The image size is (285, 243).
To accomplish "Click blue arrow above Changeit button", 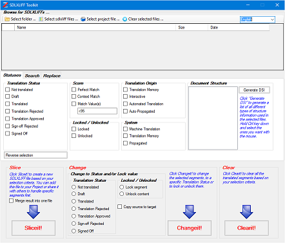I will pyautogui.click(x=190, y=212).
